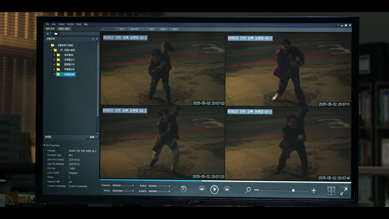The image size is (389, 219).
Task: Maximize the application window
Action: tap(346, 25)
